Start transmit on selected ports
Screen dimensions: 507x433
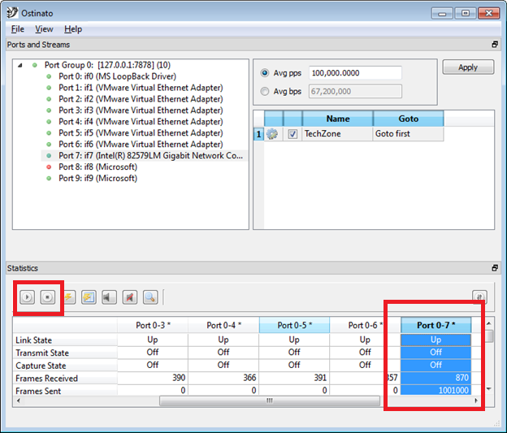(x=27, y=297)
